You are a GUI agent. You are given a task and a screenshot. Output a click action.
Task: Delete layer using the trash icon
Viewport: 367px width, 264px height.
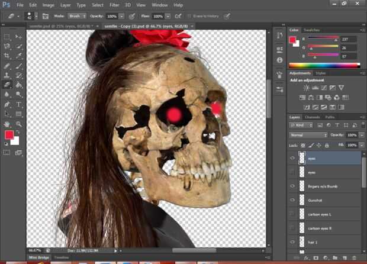tap(354, 258)
